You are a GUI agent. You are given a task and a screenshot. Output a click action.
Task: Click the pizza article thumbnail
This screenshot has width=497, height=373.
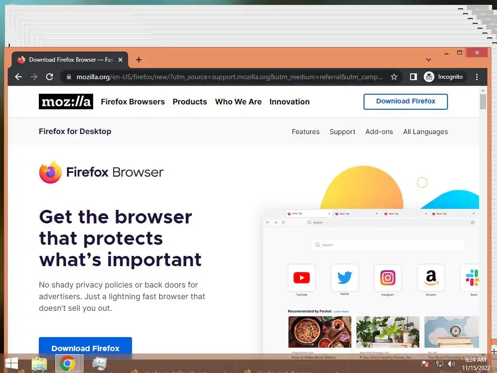coord(320,332)
